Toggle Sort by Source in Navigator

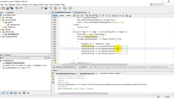coord(28,93)
